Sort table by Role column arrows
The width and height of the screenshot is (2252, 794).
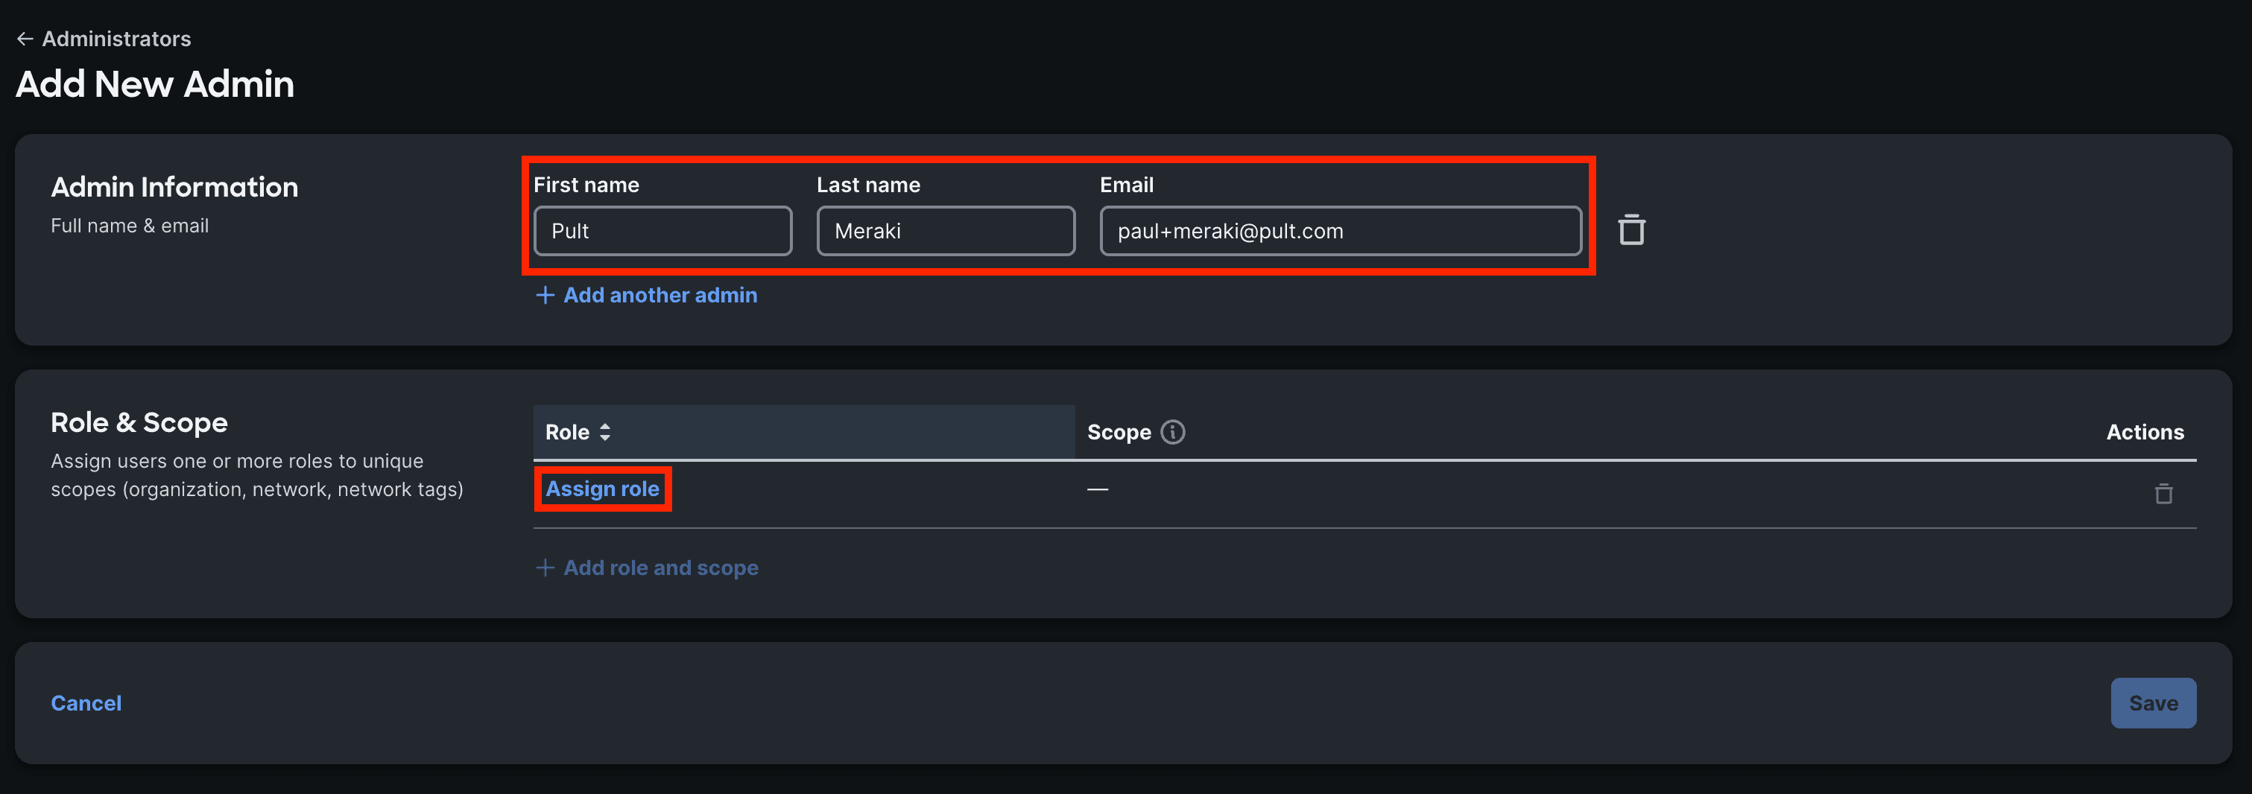coord(605,432)
